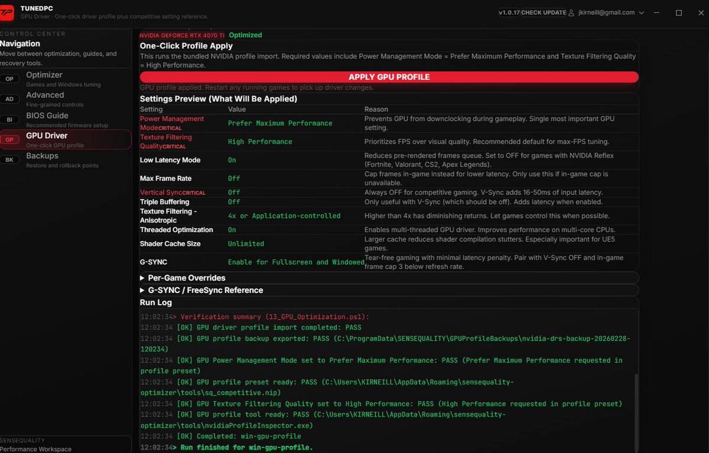Screen dimensions: 709x453
Task: Click the 4x or Application-controlled value
Action: coord(284,216)
